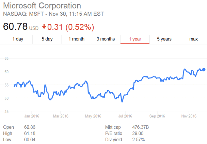Click the Open price 60.86
The height and width of the screenshot is (144, 207).
(x=30, y=127)
